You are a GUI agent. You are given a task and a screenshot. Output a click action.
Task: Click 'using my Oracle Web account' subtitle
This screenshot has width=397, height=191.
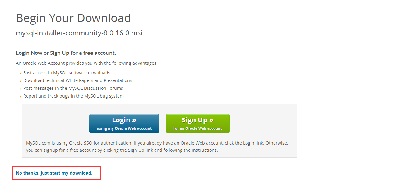[124, 128]
